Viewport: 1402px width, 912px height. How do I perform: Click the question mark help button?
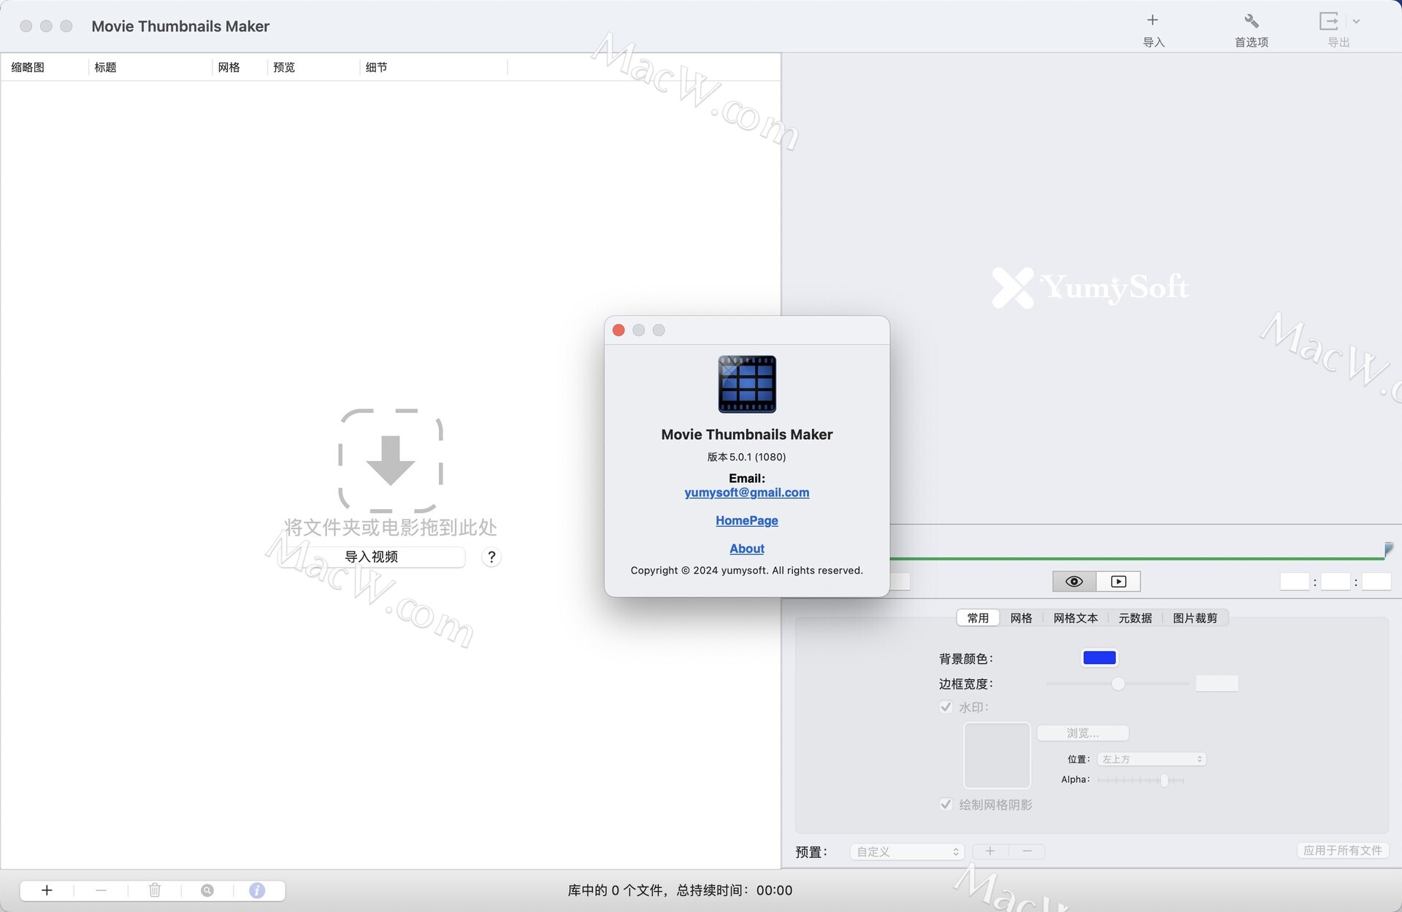pos(491,557)
